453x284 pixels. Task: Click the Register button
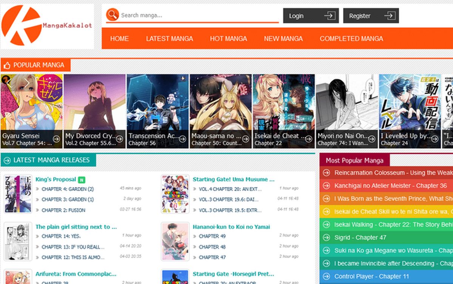[371, 16]
